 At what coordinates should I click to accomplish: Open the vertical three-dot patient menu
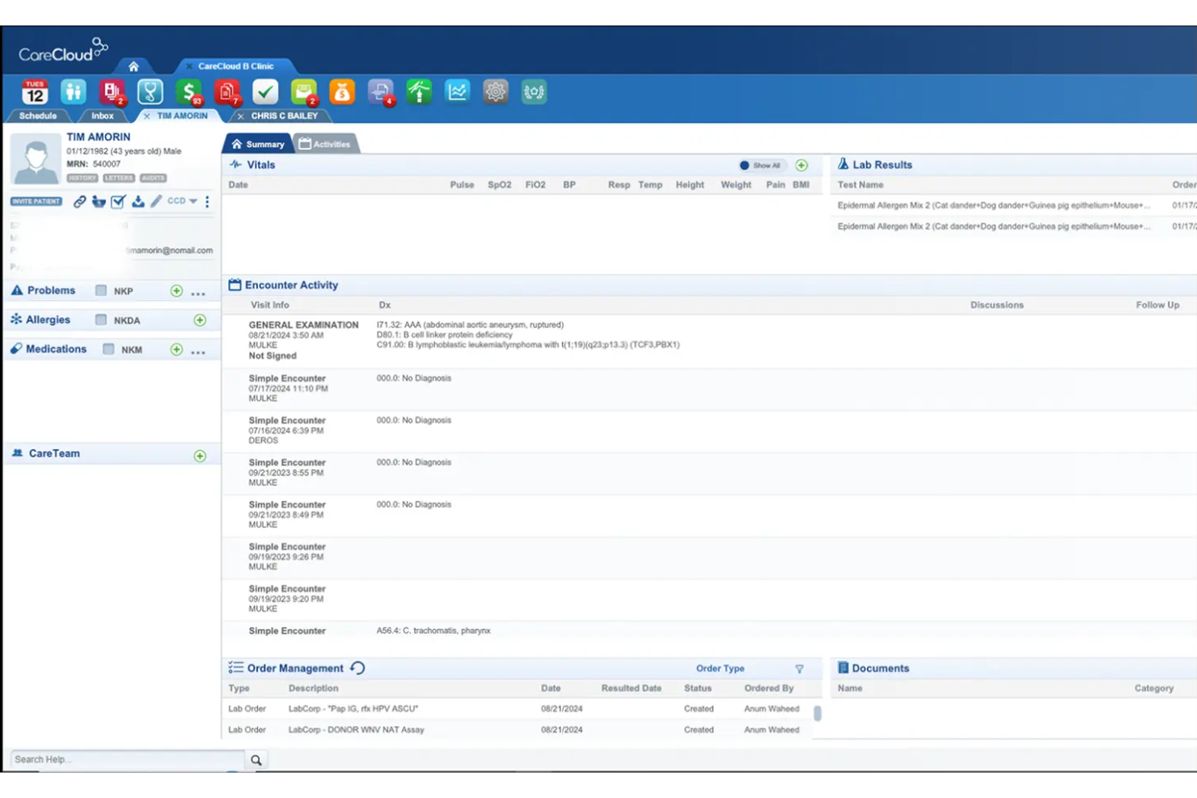tap(207, 201)
